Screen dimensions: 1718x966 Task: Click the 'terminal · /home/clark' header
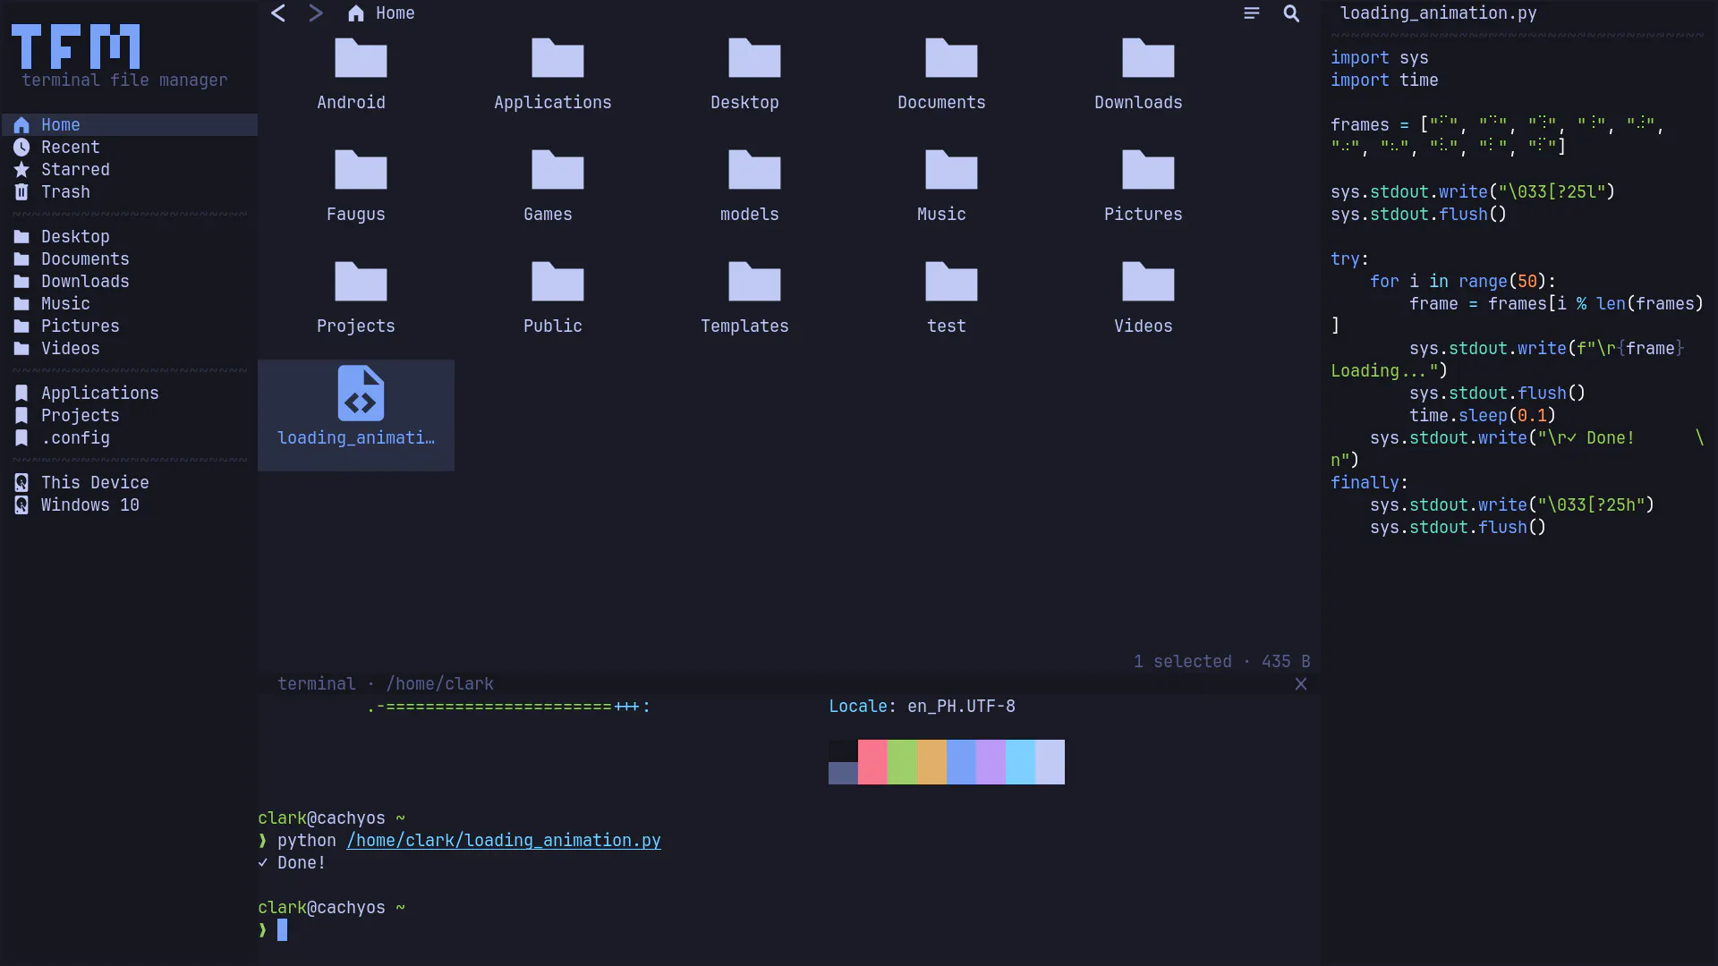click(386, 684)
